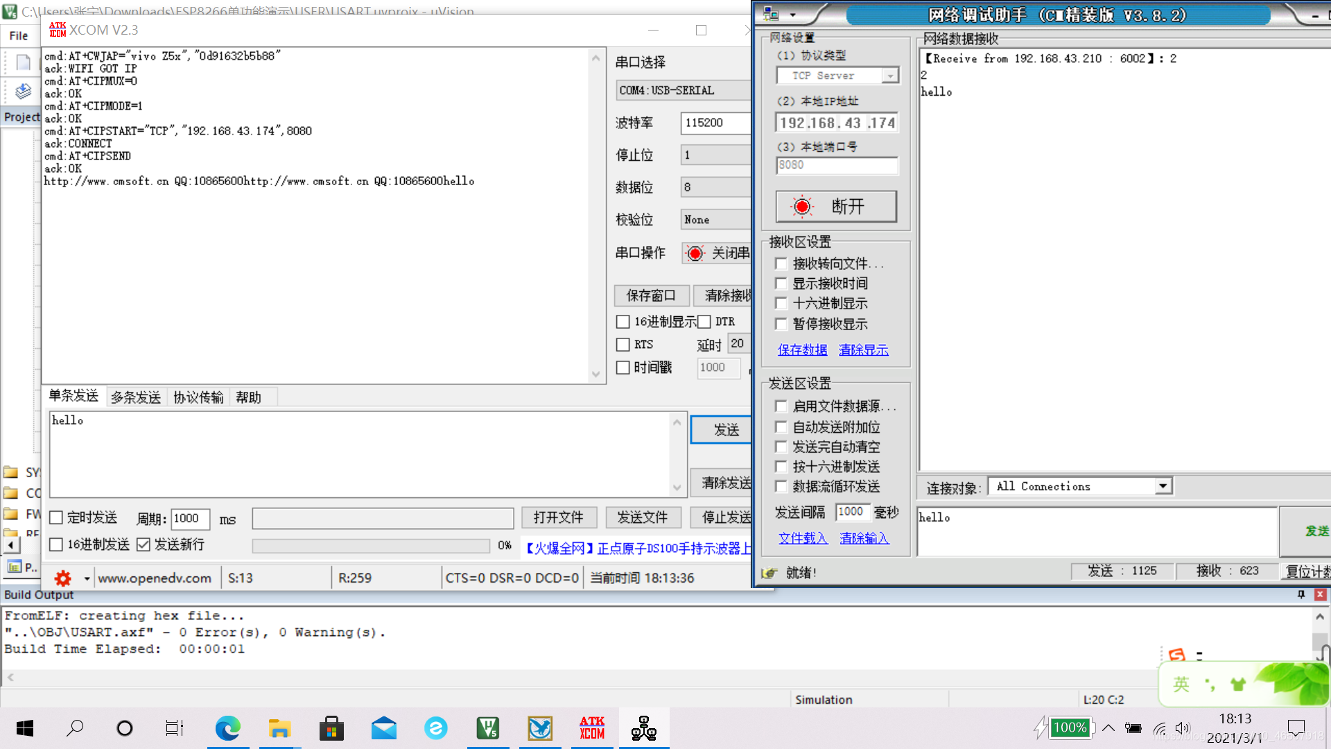Open Microsoft Store from taskbar
Screen dimensions: 1331x749
point(331,728)
